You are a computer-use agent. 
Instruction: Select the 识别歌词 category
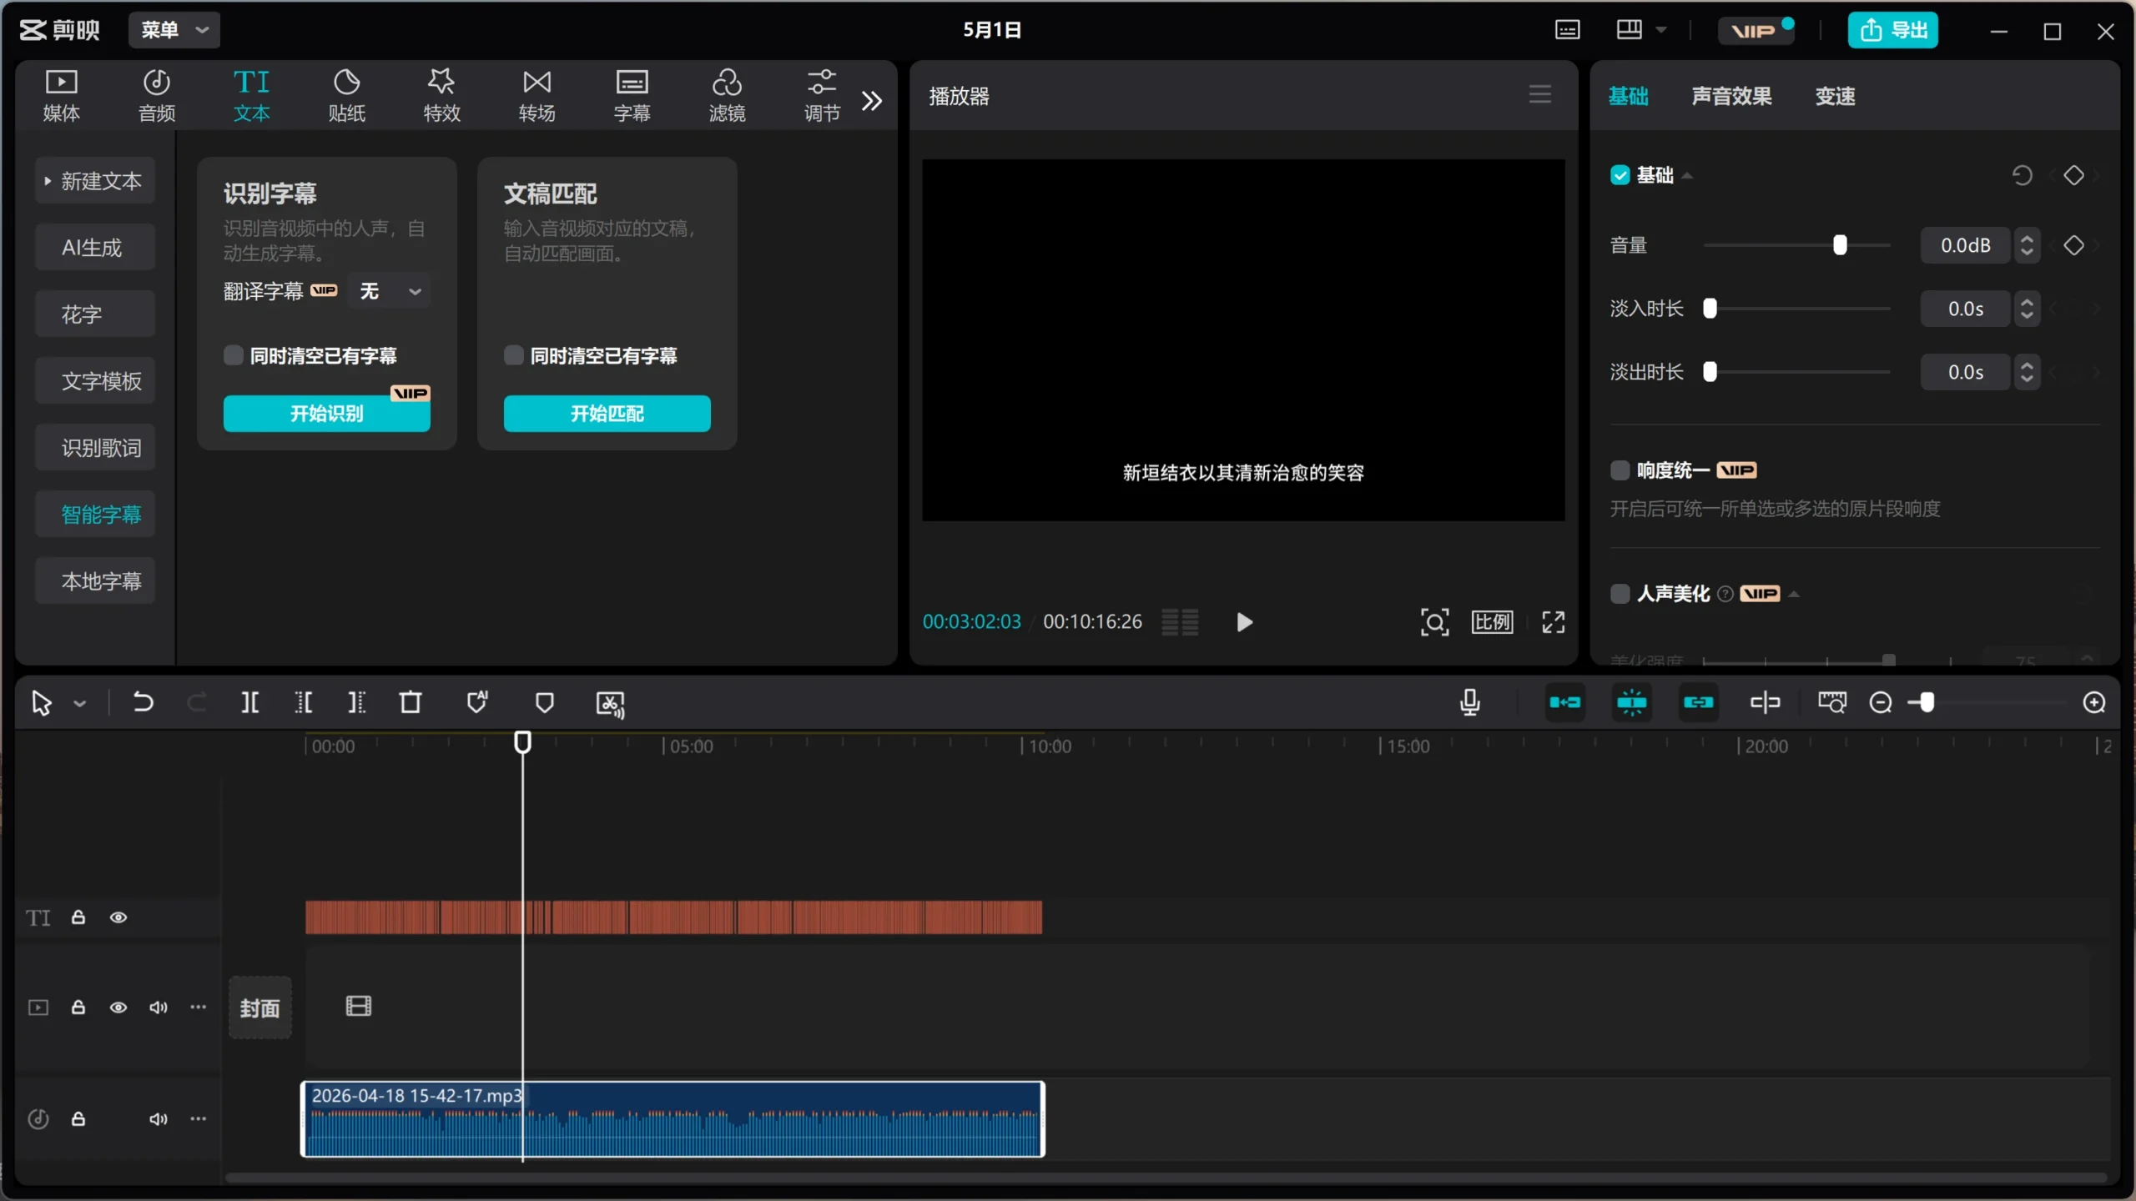click(x=95, y=447)
